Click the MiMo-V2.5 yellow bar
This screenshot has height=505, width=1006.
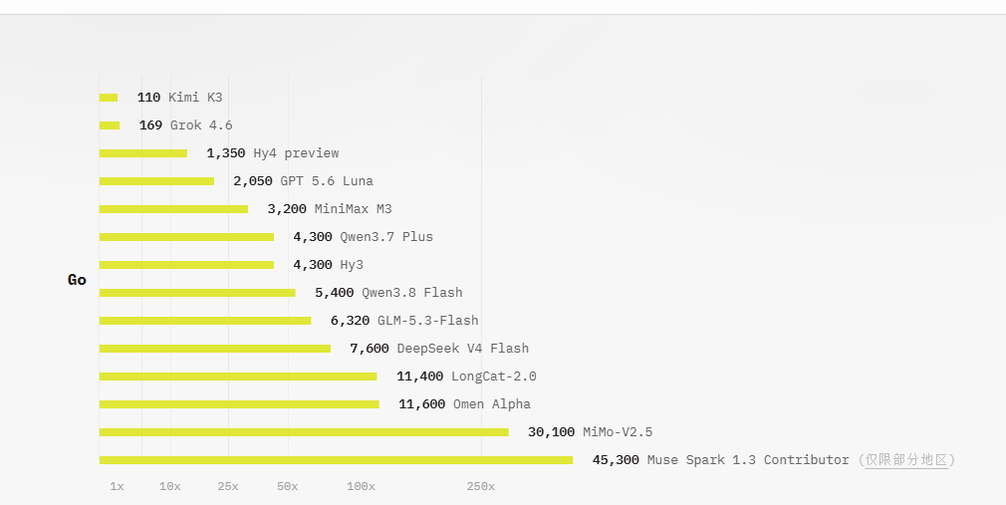[x=304, y=432]
